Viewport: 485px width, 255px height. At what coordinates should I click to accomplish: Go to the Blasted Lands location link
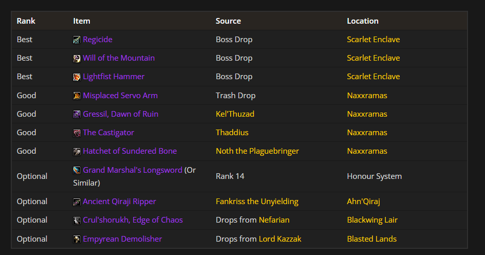pos(372,239)
